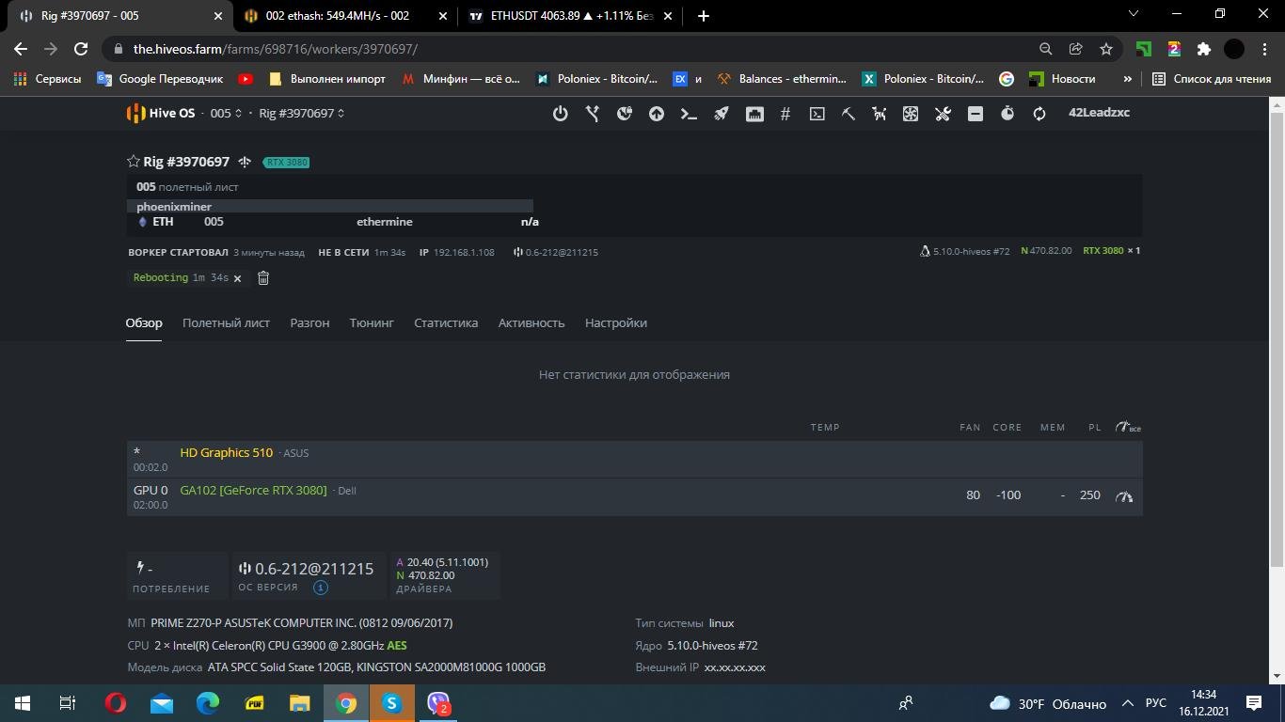Viewport: 1285px width, 722px height.
Task: Switch to the 002 ethash browser tab
Action: tap(344, 16)
